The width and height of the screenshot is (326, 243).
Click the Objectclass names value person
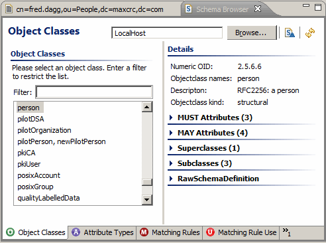(x=248, y=78)
